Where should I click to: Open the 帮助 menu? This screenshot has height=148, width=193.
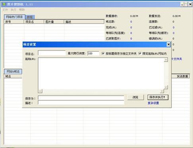click(x=22, y=10)
